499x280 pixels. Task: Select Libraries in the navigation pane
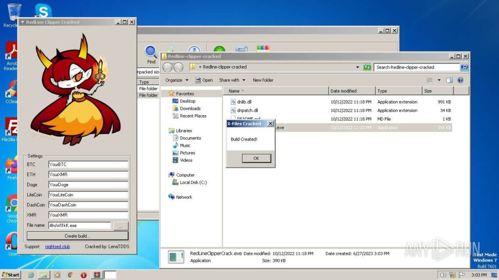click(180, 130)
